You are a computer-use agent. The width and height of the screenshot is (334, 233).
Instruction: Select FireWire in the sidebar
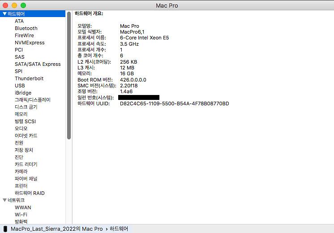(24, 35)
